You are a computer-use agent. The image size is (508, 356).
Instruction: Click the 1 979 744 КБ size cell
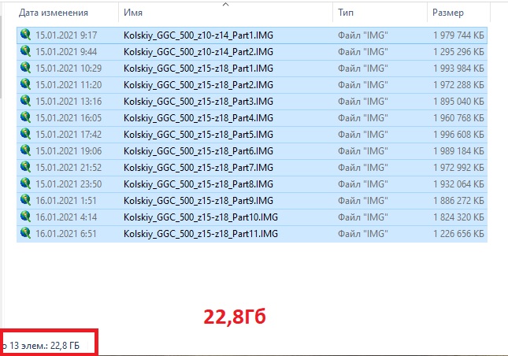(x=458, y=35)
